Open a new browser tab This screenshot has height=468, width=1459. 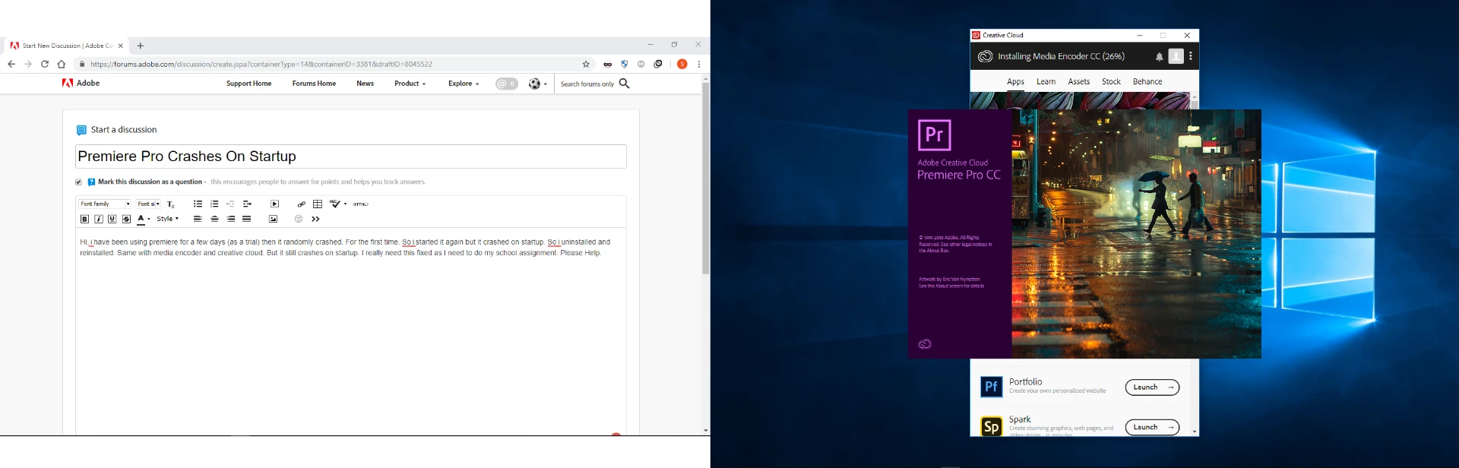coord(141,46)
